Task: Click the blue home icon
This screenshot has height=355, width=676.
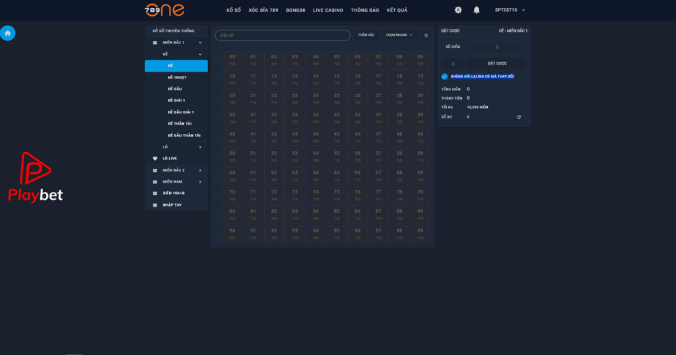Action: click(x=8, y=33)
